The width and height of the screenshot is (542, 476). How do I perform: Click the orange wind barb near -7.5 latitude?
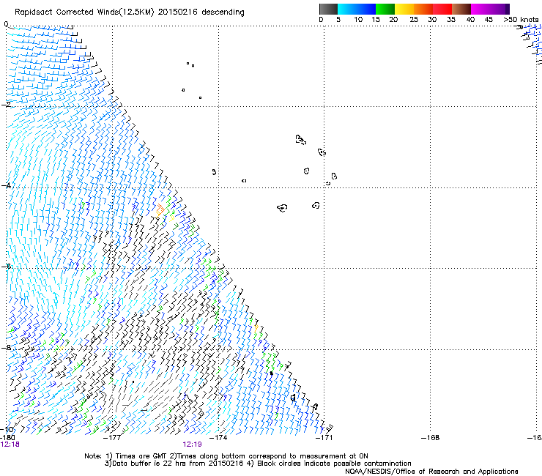point(256,328)
